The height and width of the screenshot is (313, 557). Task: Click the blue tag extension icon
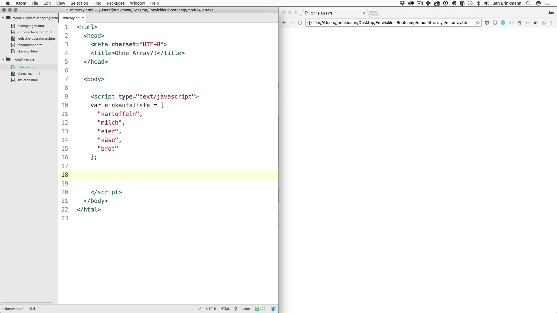coord(511,23)
